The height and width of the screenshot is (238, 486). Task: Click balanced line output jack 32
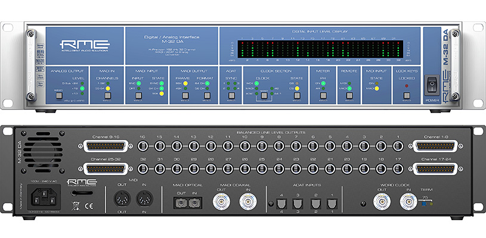143,169
